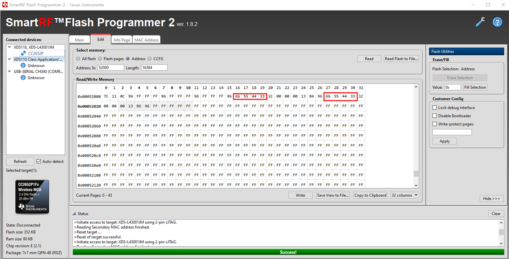509x259 pixels.
Task: Click Copy to Clipboard button
Action: [x=370, y=195]
